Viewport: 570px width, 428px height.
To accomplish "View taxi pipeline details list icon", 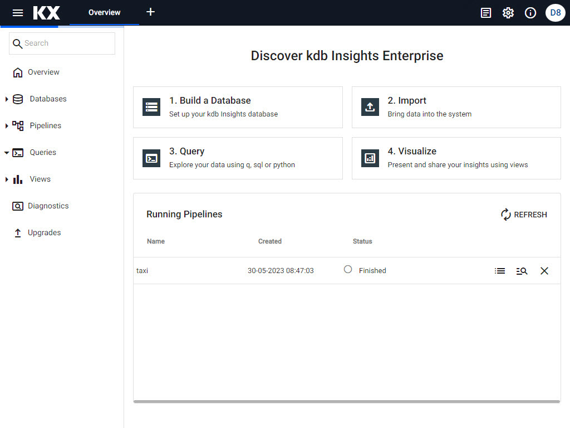I will (500, 271).
